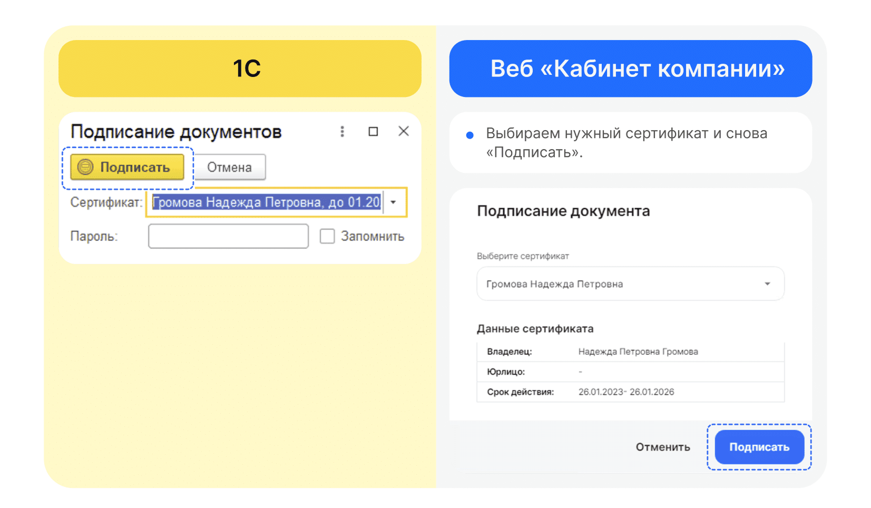Open the three-dot menu in signing dialog

342,131
